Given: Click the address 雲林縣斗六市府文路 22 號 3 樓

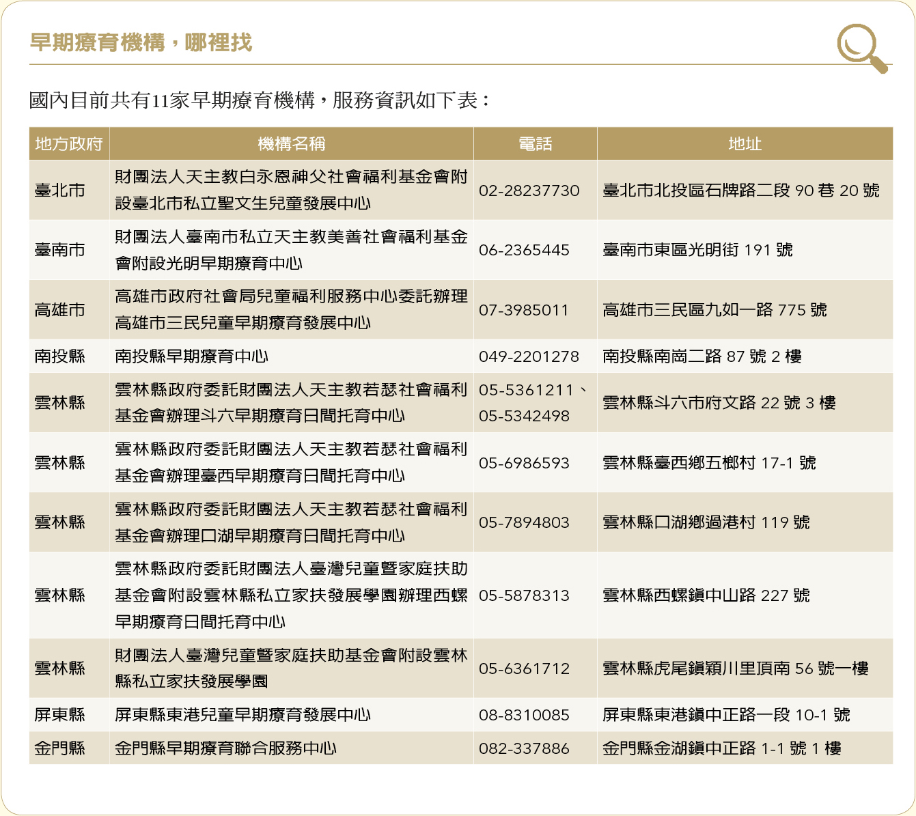Looking at the screenshot, I should tap(719, 403).
